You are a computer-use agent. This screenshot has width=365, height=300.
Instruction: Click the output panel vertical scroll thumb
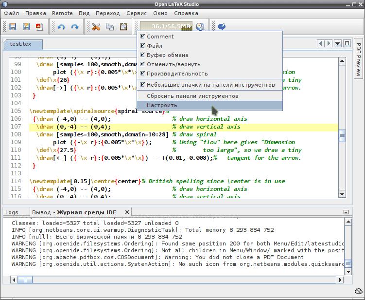348,264
